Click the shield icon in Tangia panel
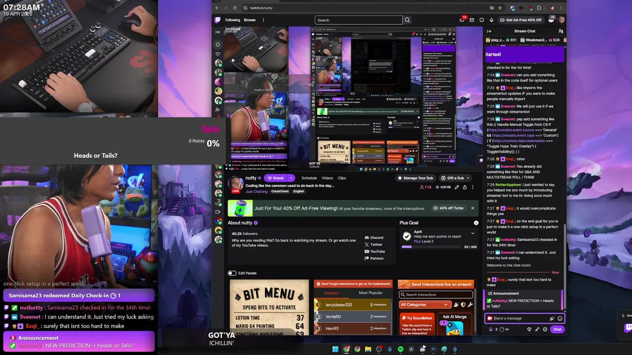632x355 pixels. [463, 305]
